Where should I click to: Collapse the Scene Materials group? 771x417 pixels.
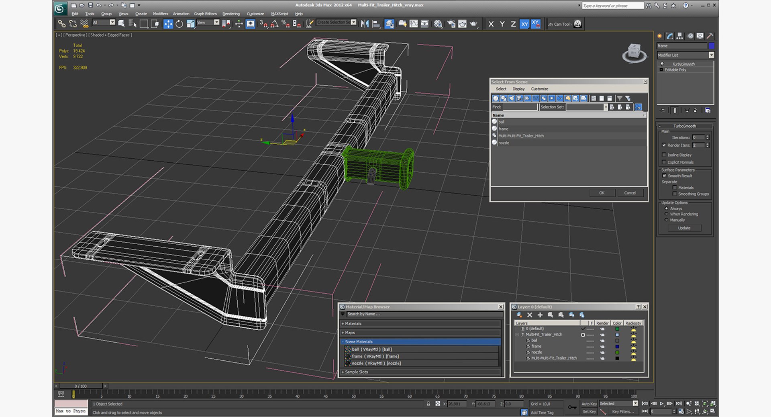point(420,341)
